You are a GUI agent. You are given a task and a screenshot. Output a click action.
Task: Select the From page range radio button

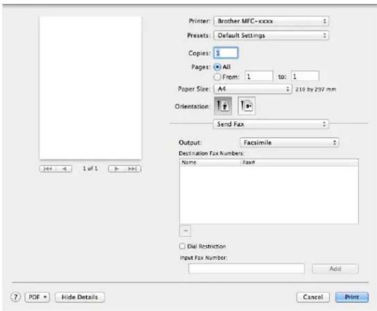point(218,77)
